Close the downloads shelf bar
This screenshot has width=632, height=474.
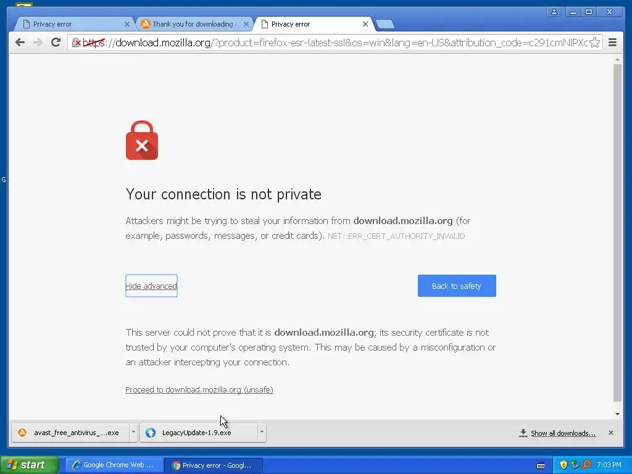click(611, 433)
